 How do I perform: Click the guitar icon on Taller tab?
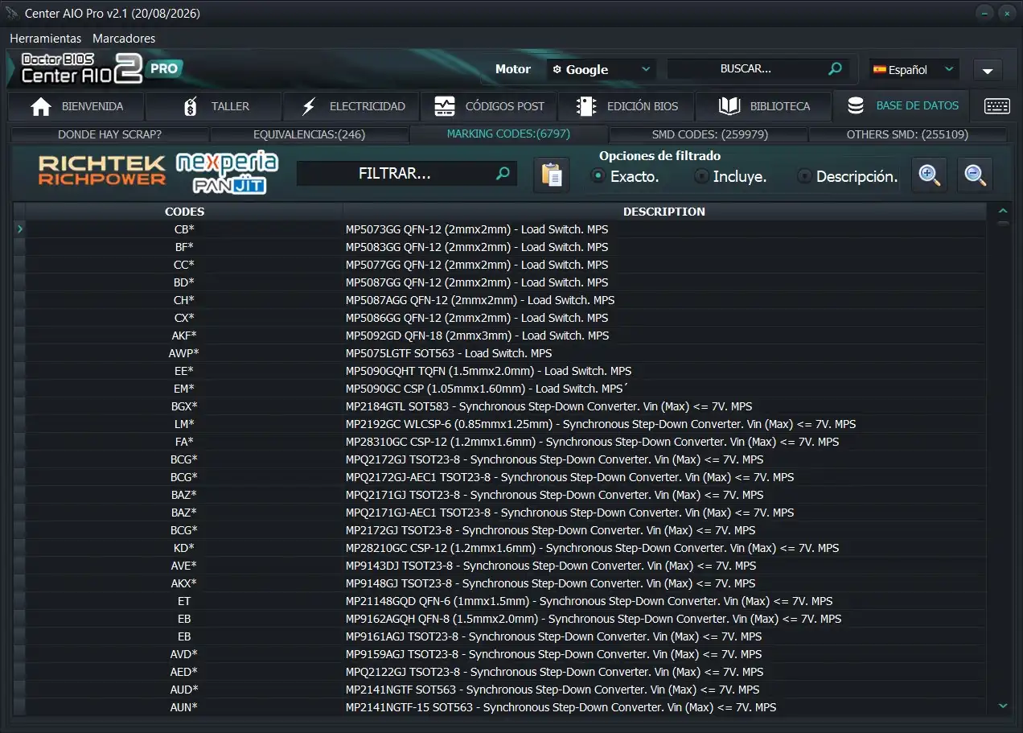tap(190, 106)
